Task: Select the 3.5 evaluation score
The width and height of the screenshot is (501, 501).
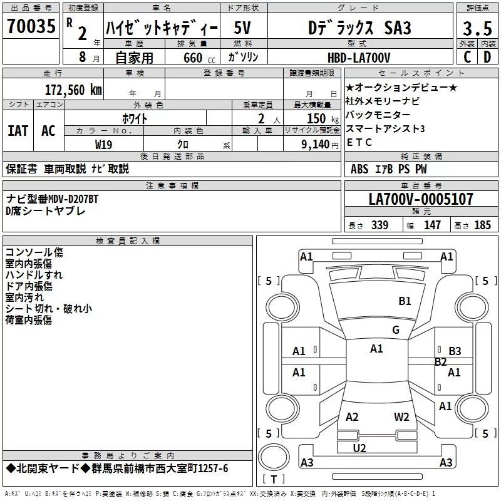Action: pyautogui.click(x=477, y=28)
